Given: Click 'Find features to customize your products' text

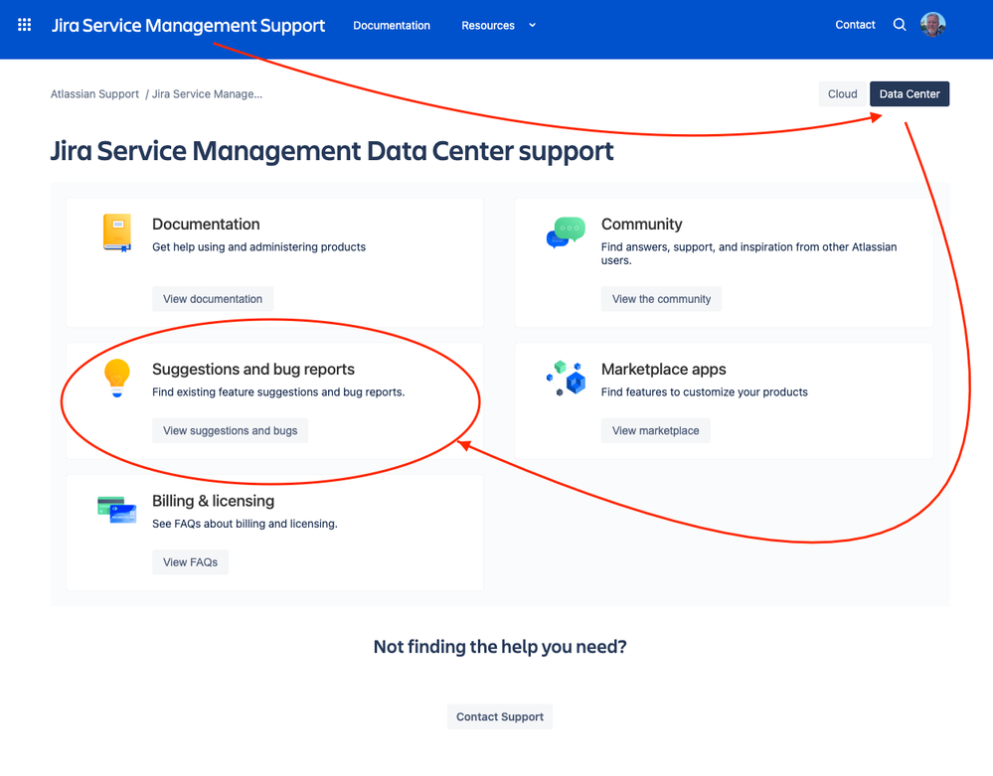Looking at the screenshot, I should coord(704,391).
